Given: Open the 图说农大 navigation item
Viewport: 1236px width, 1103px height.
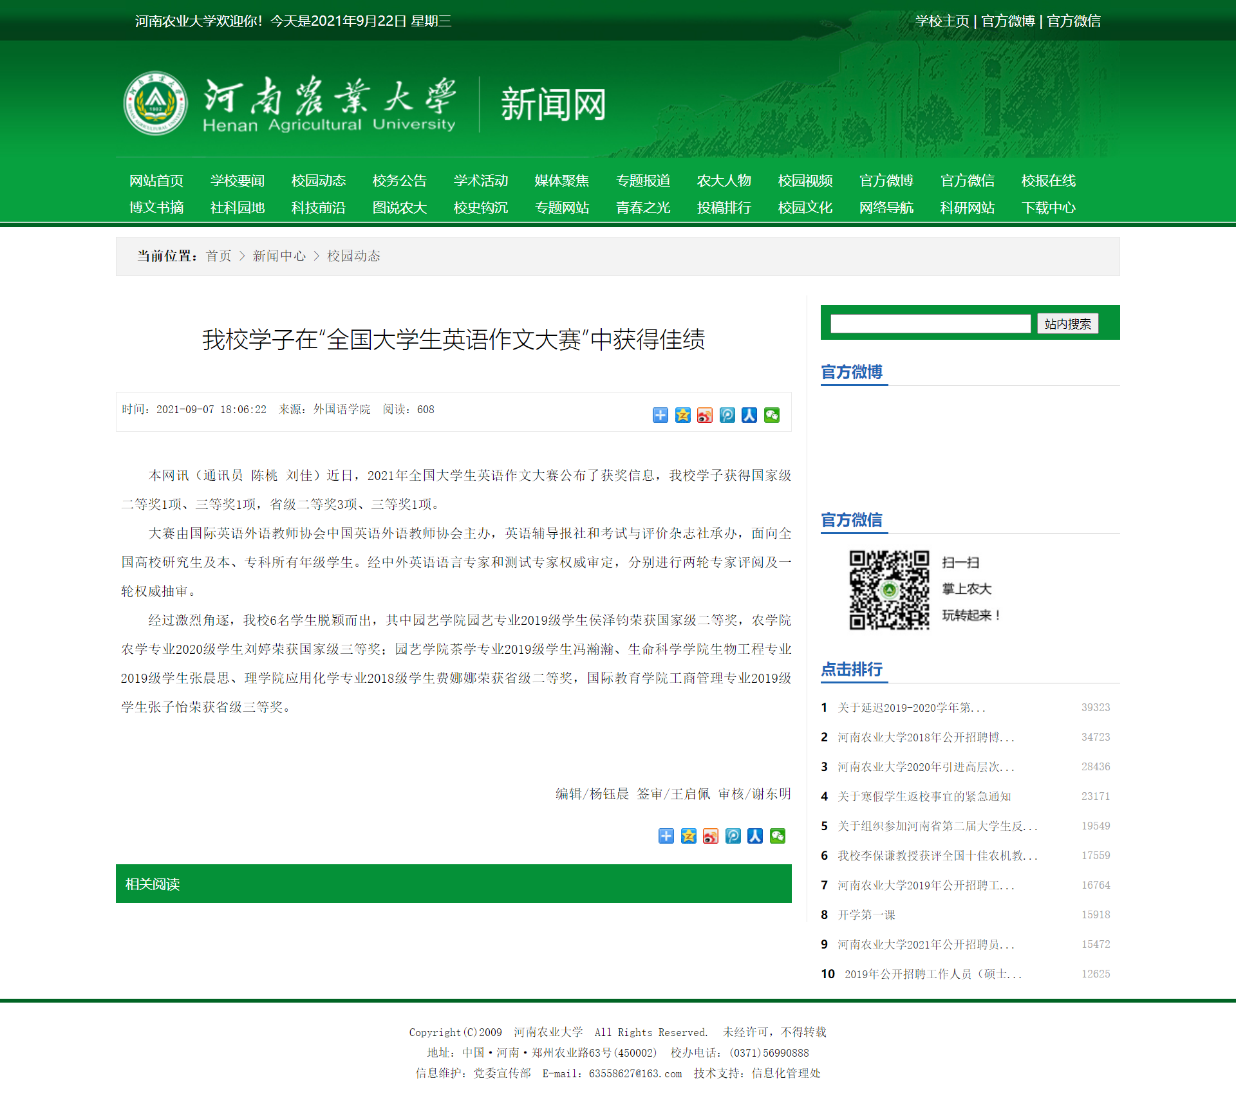Looking at the screenshot, I should click(399, 208).
